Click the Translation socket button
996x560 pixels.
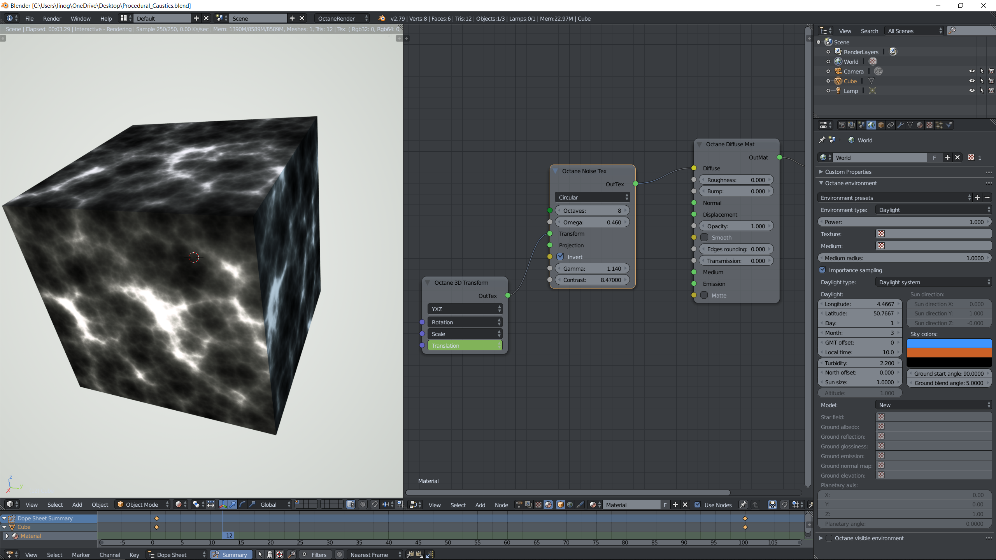click(465, 345)
